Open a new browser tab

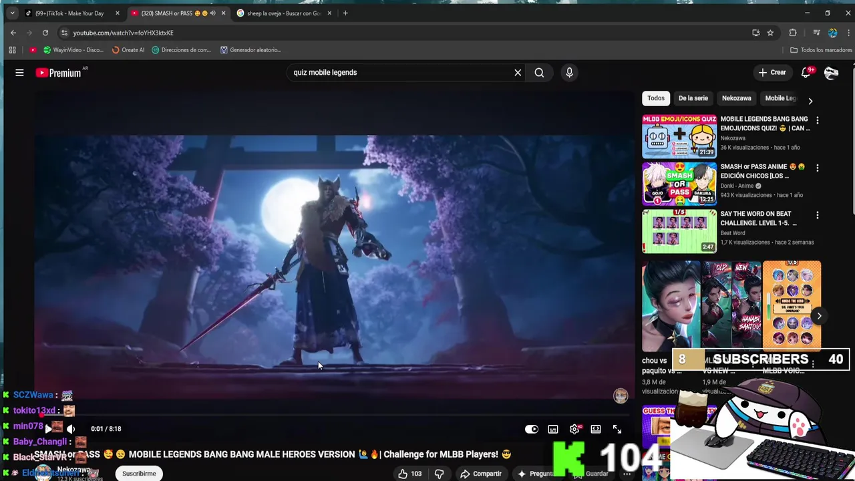345,13
